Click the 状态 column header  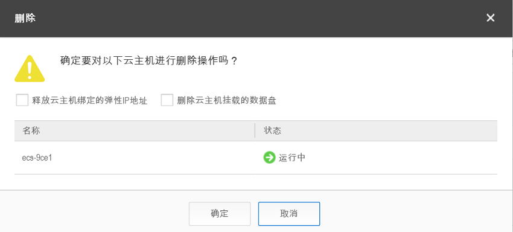[273, 130]
